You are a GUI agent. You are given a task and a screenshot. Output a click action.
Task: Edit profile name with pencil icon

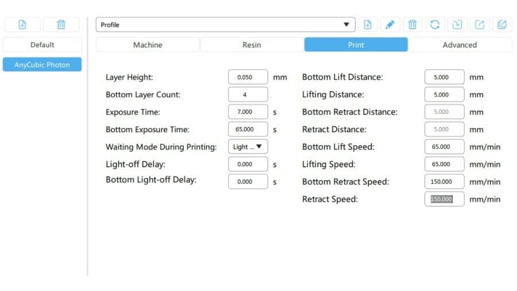click(x=390, y=24)
